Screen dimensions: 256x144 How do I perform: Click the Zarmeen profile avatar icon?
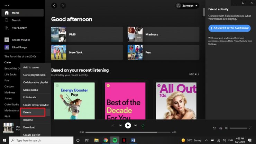[x=179, y=6]
